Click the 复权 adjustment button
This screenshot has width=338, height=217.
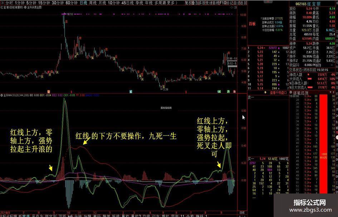tap(188, 3)
